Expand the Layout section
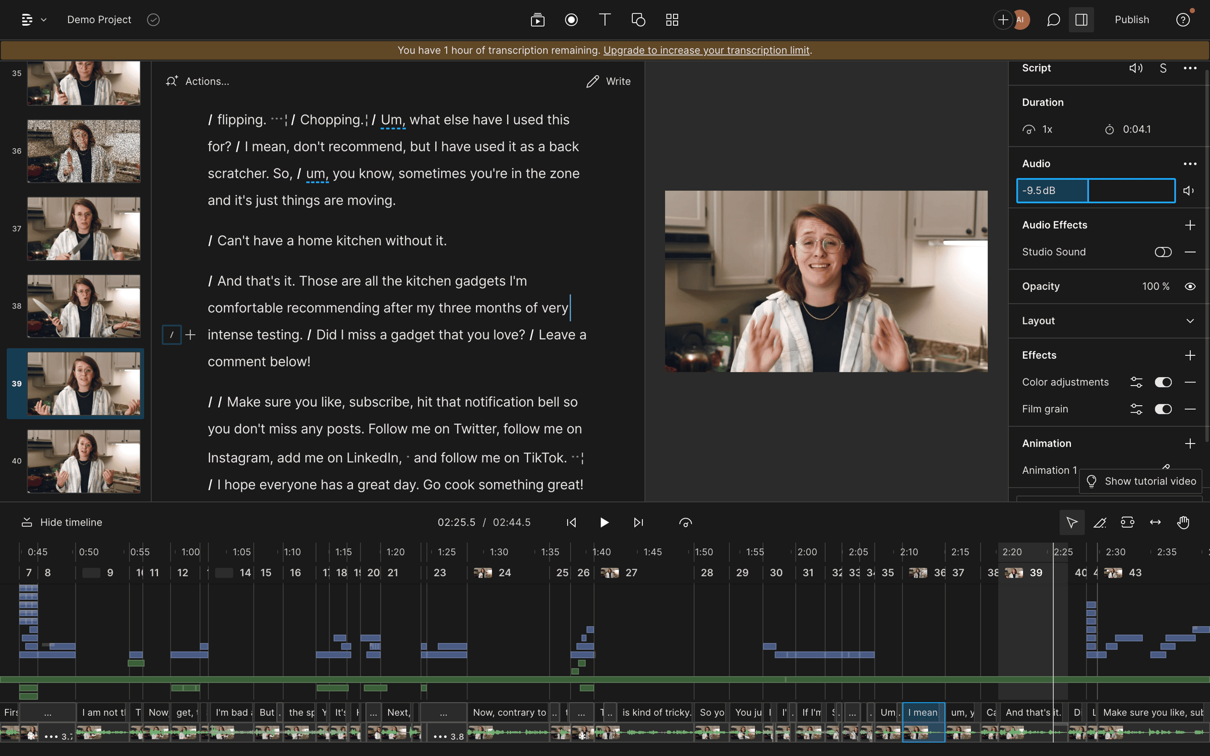Image resolution: width=1210 pixels, height=756 pixels. pyautogui.click(x=1190, y=321)
